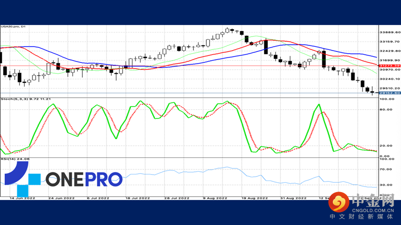This screenshot has height=225, width=401.
Task: Click the Stoch(5,3,3) 9.72 11.21 indicator label
Action: [25, 99]
